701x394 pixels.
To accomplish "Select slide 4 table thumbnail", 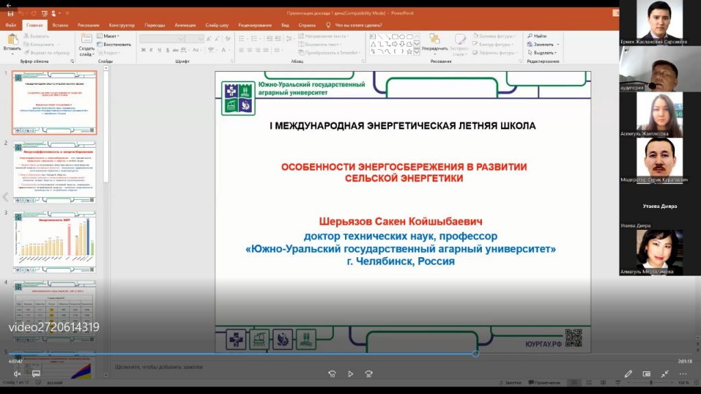I will click(x=54, y=311).
